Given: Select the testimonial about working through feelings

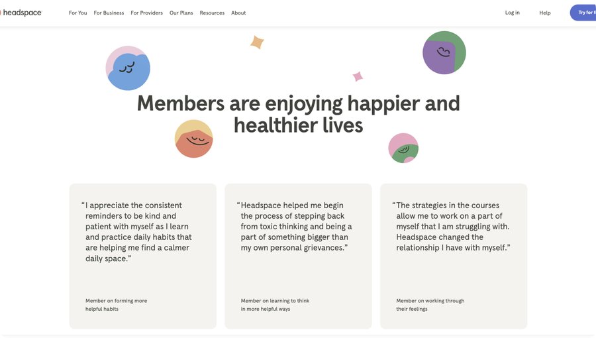Looking at the screenshot, I should (454, 256).
